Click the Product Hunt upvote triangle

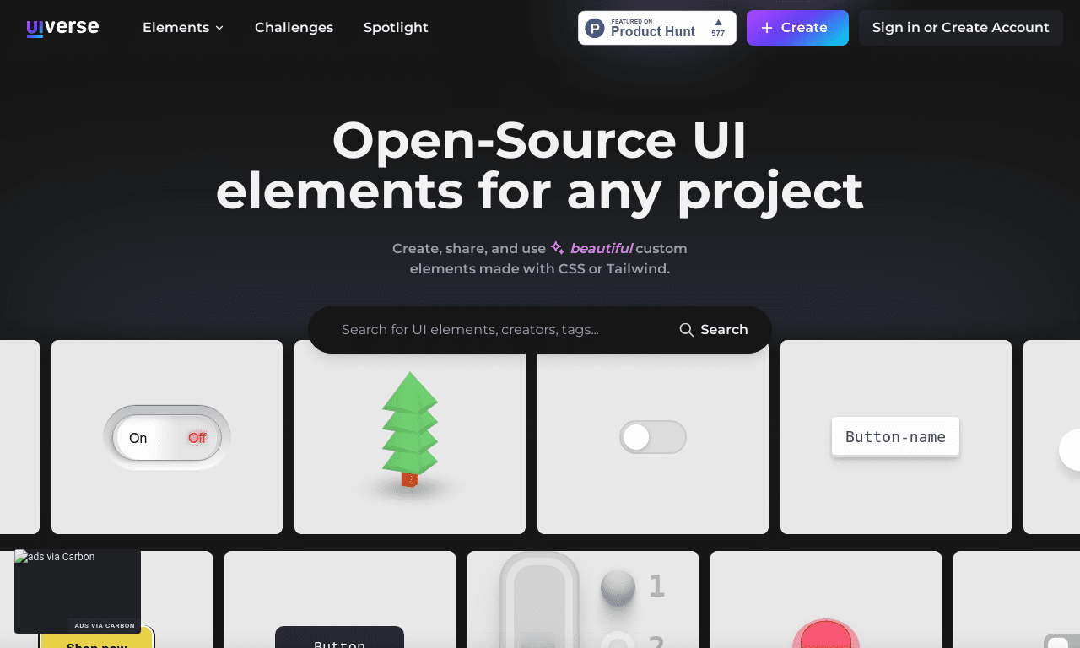coord(718,22)
